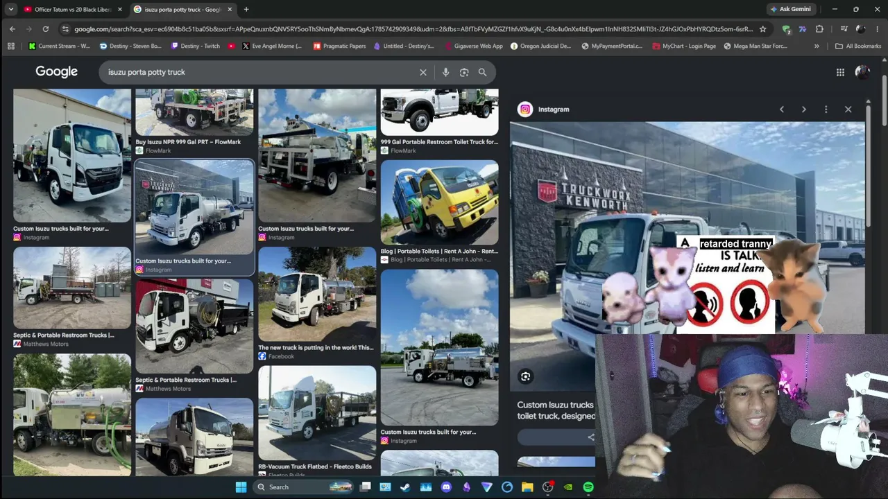Screen dimensions: 888x499
Task: Submit the search with the magnifier icon
Action: 482,72
